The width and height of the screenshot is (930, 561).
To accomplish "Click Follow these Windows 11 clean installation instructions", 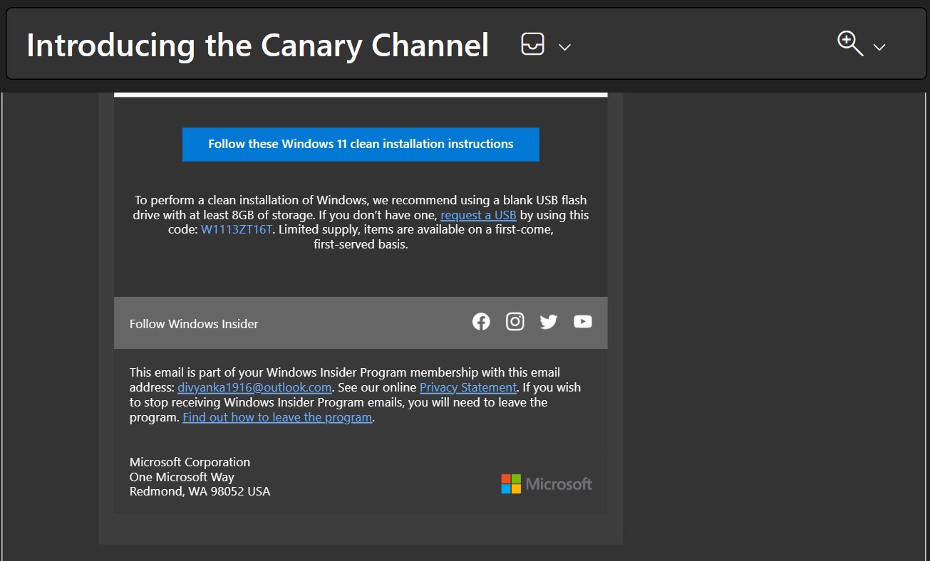I will click(x=361, y=144).
